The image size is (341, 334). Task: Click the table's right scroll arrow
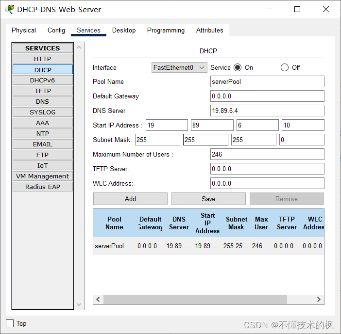pos(319,300)
